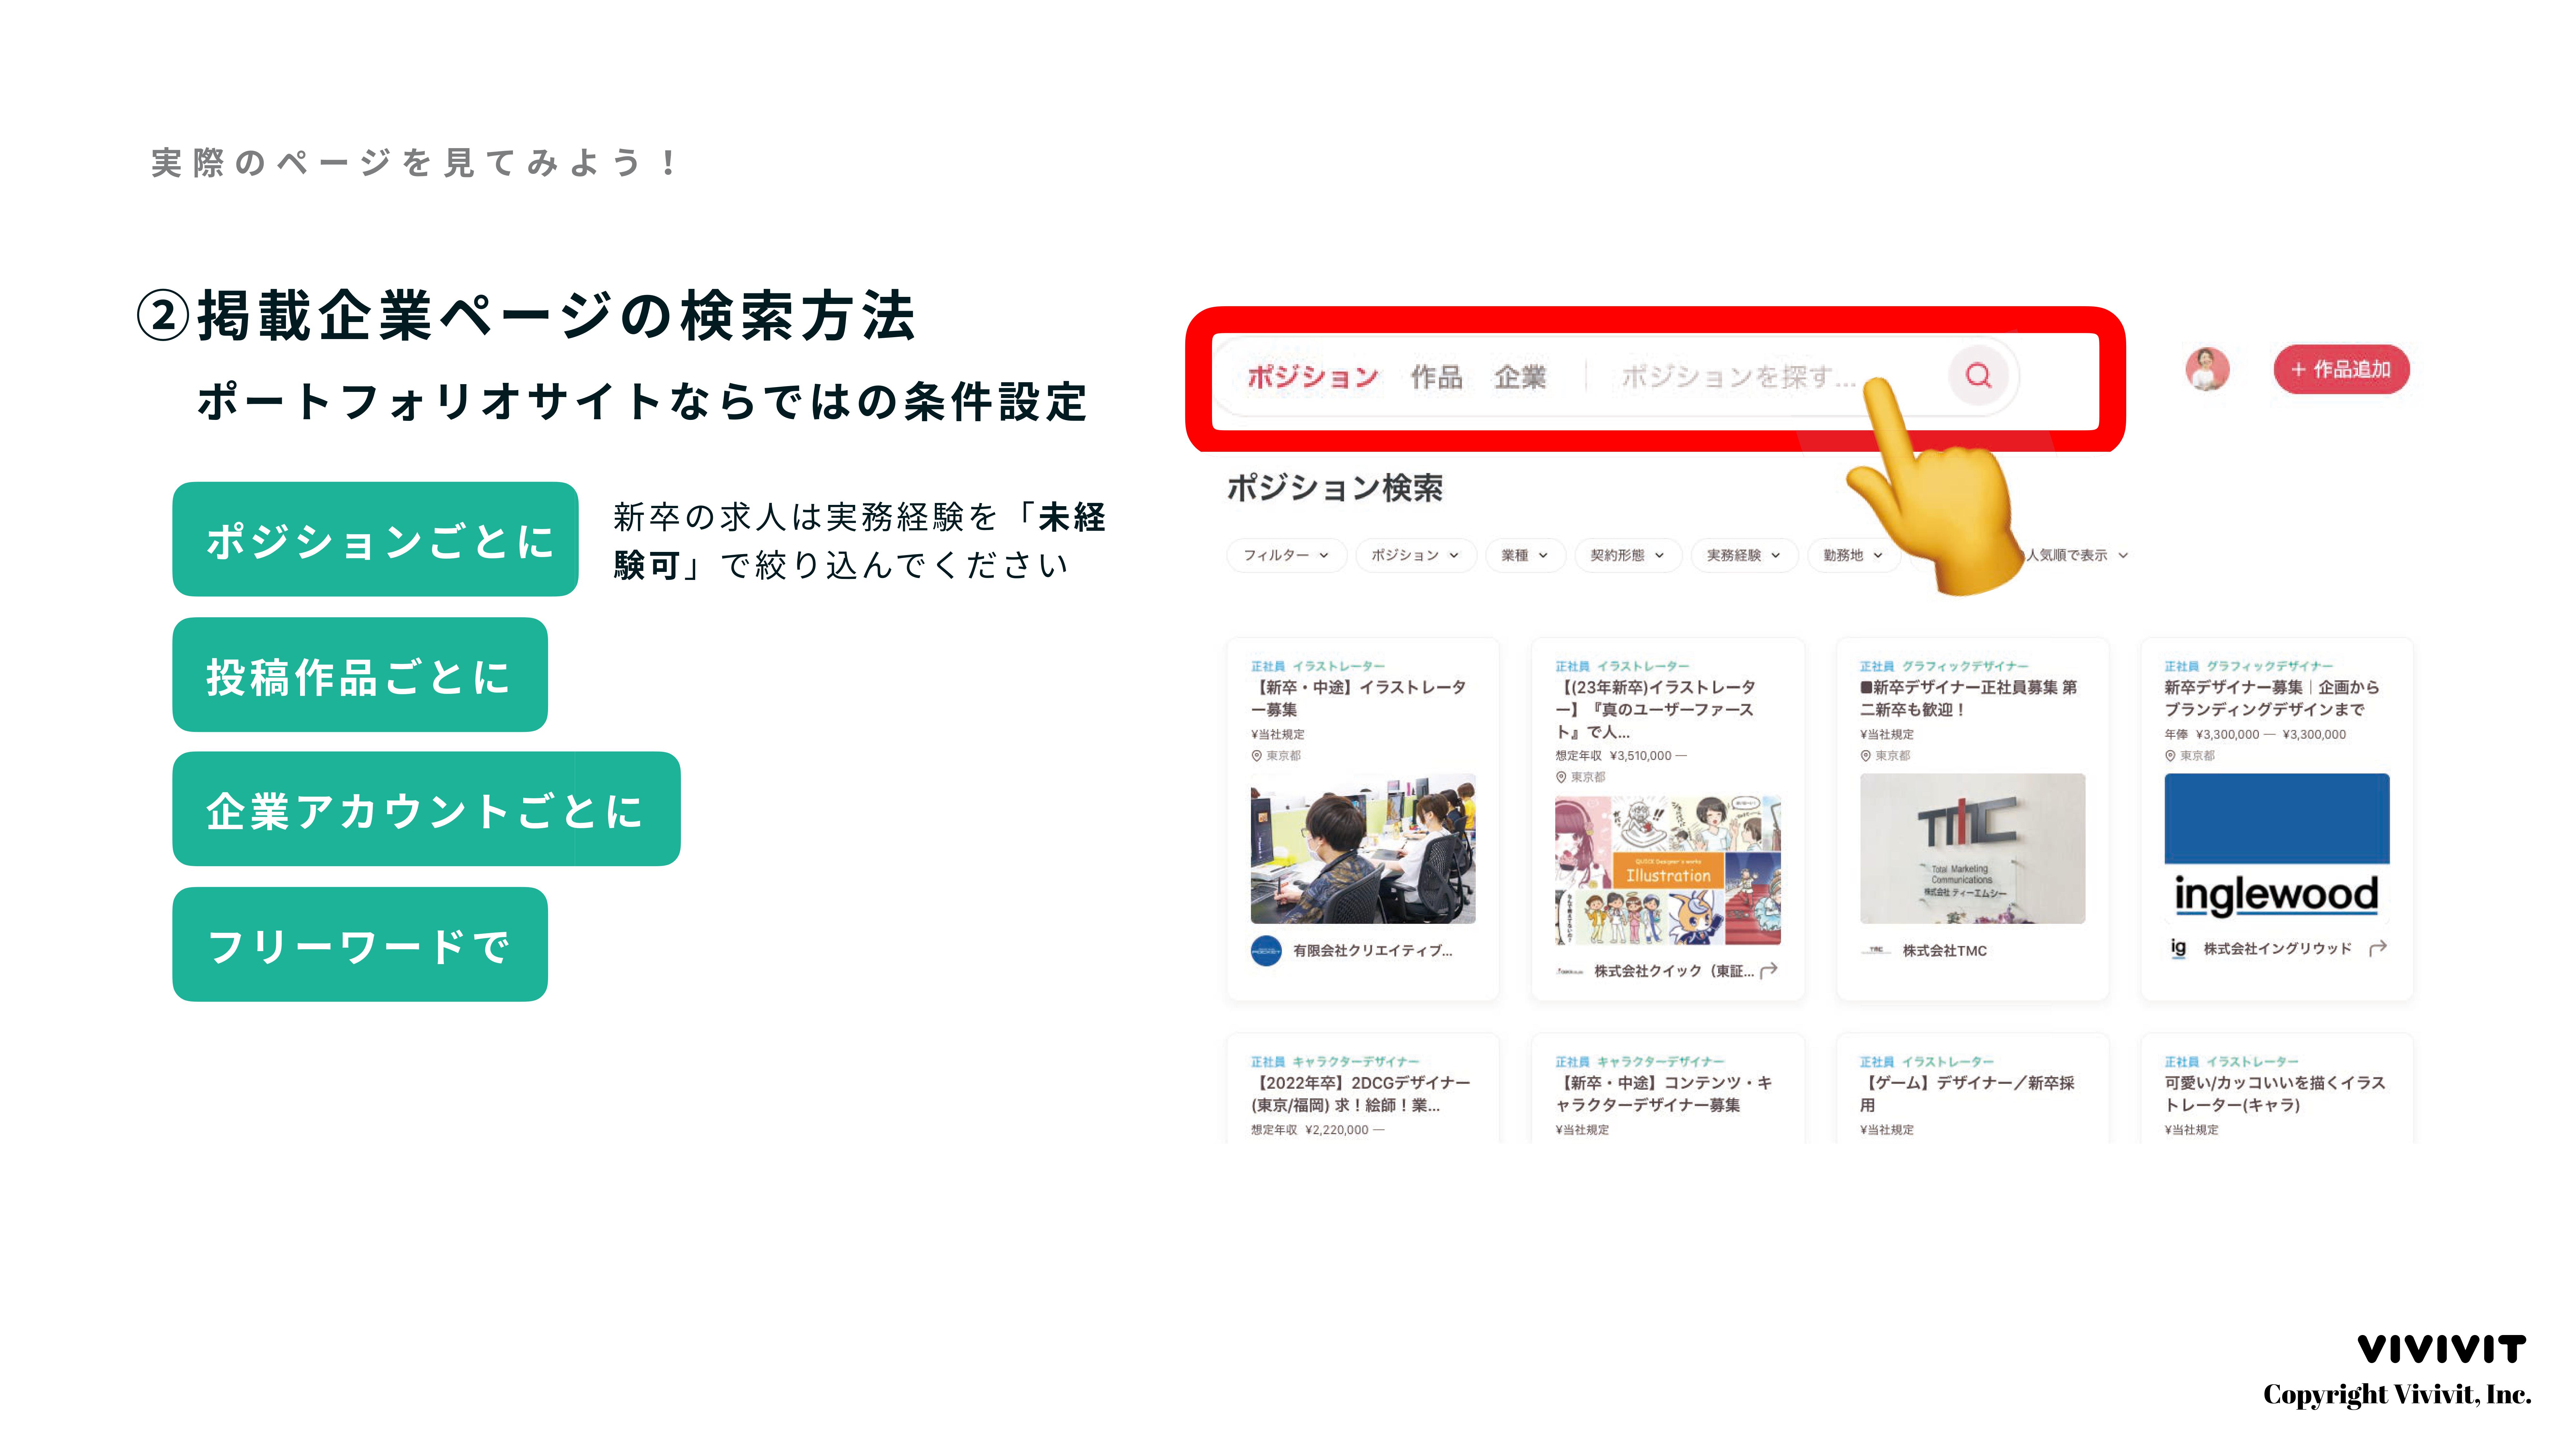Switch to the 作品 search tab
Image resolution: width=2576 pixels, height=1449 pixels.
(1436, 377)
